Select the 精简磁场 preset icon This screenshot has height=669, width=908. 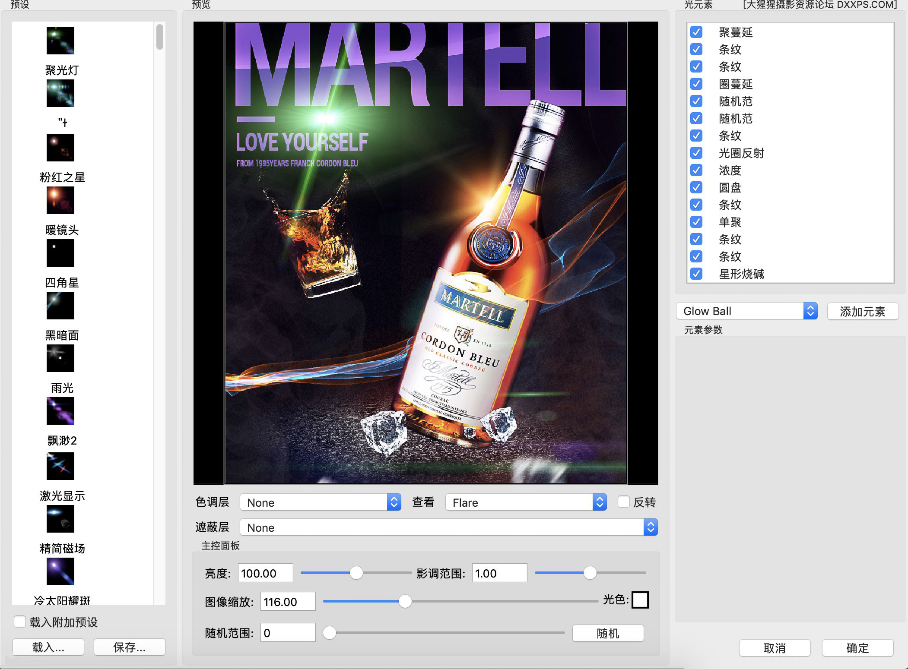click(x=60, y=518)
